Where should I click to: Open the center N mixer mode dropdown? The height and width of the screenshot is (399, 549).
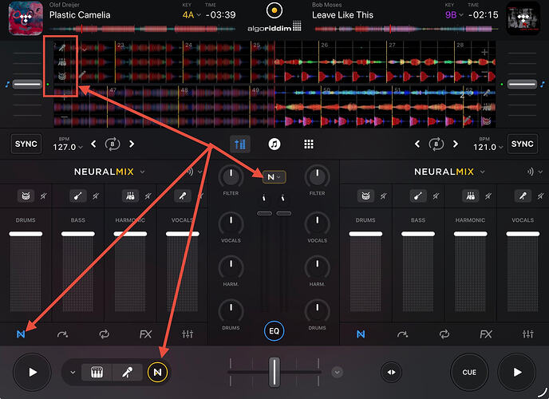point(274,177)
